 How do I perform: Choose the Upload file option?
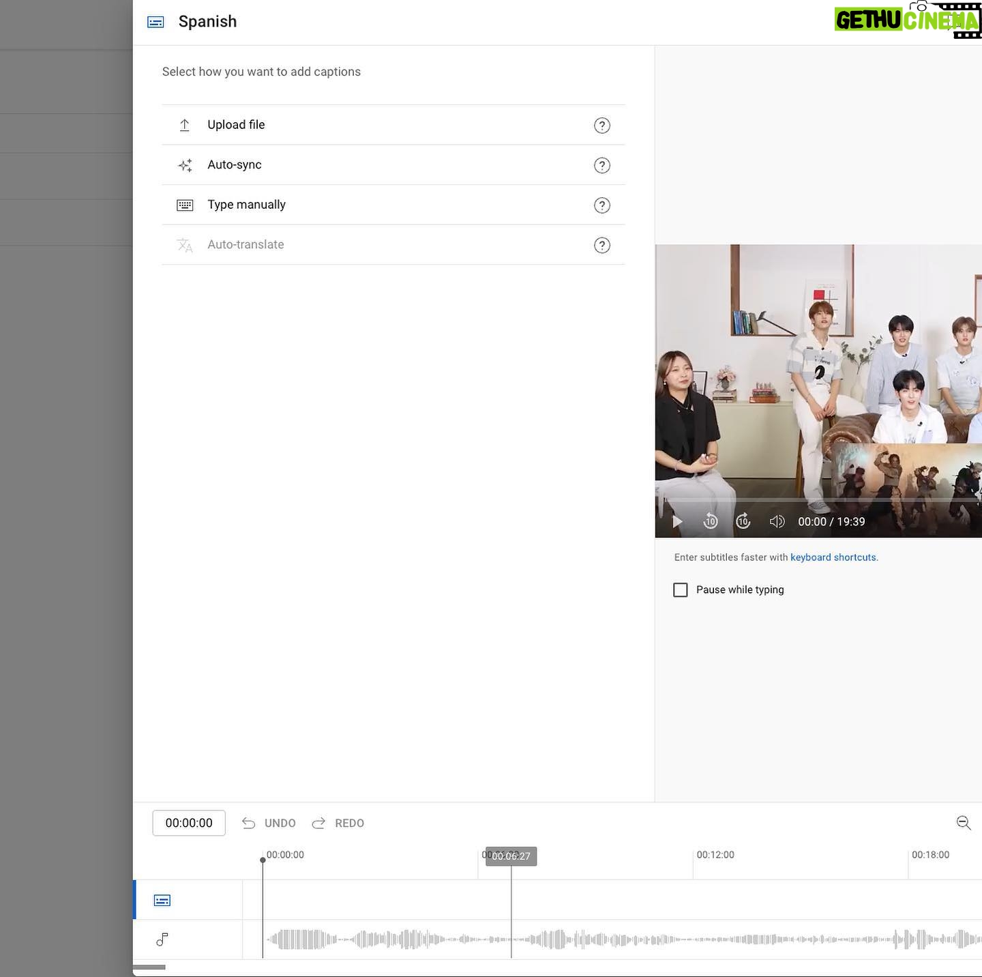pyautogui.click(x=393, y=125)
